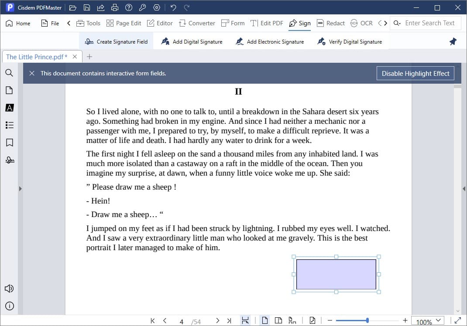This screenshot has width=467, height=326.
Task: Click the key license icon
Action: pyautogui.click(x=142, y=8)
